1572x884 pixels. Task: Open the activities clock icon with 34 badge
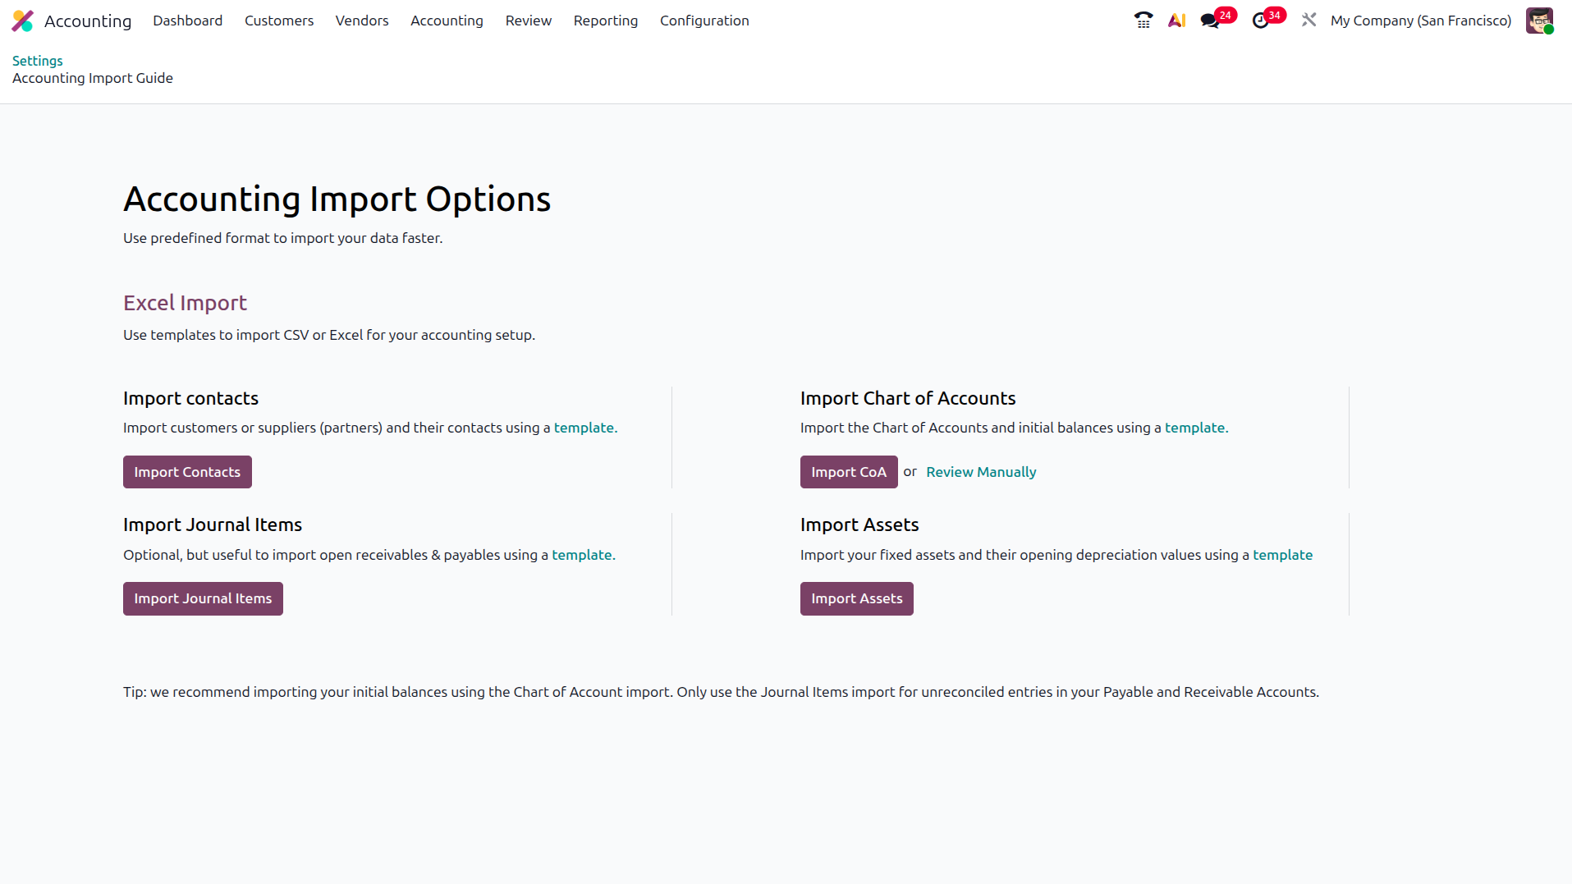click(x=1260, y=21)
